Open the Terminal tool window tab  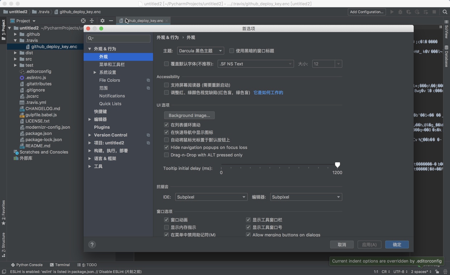[60, 265]
